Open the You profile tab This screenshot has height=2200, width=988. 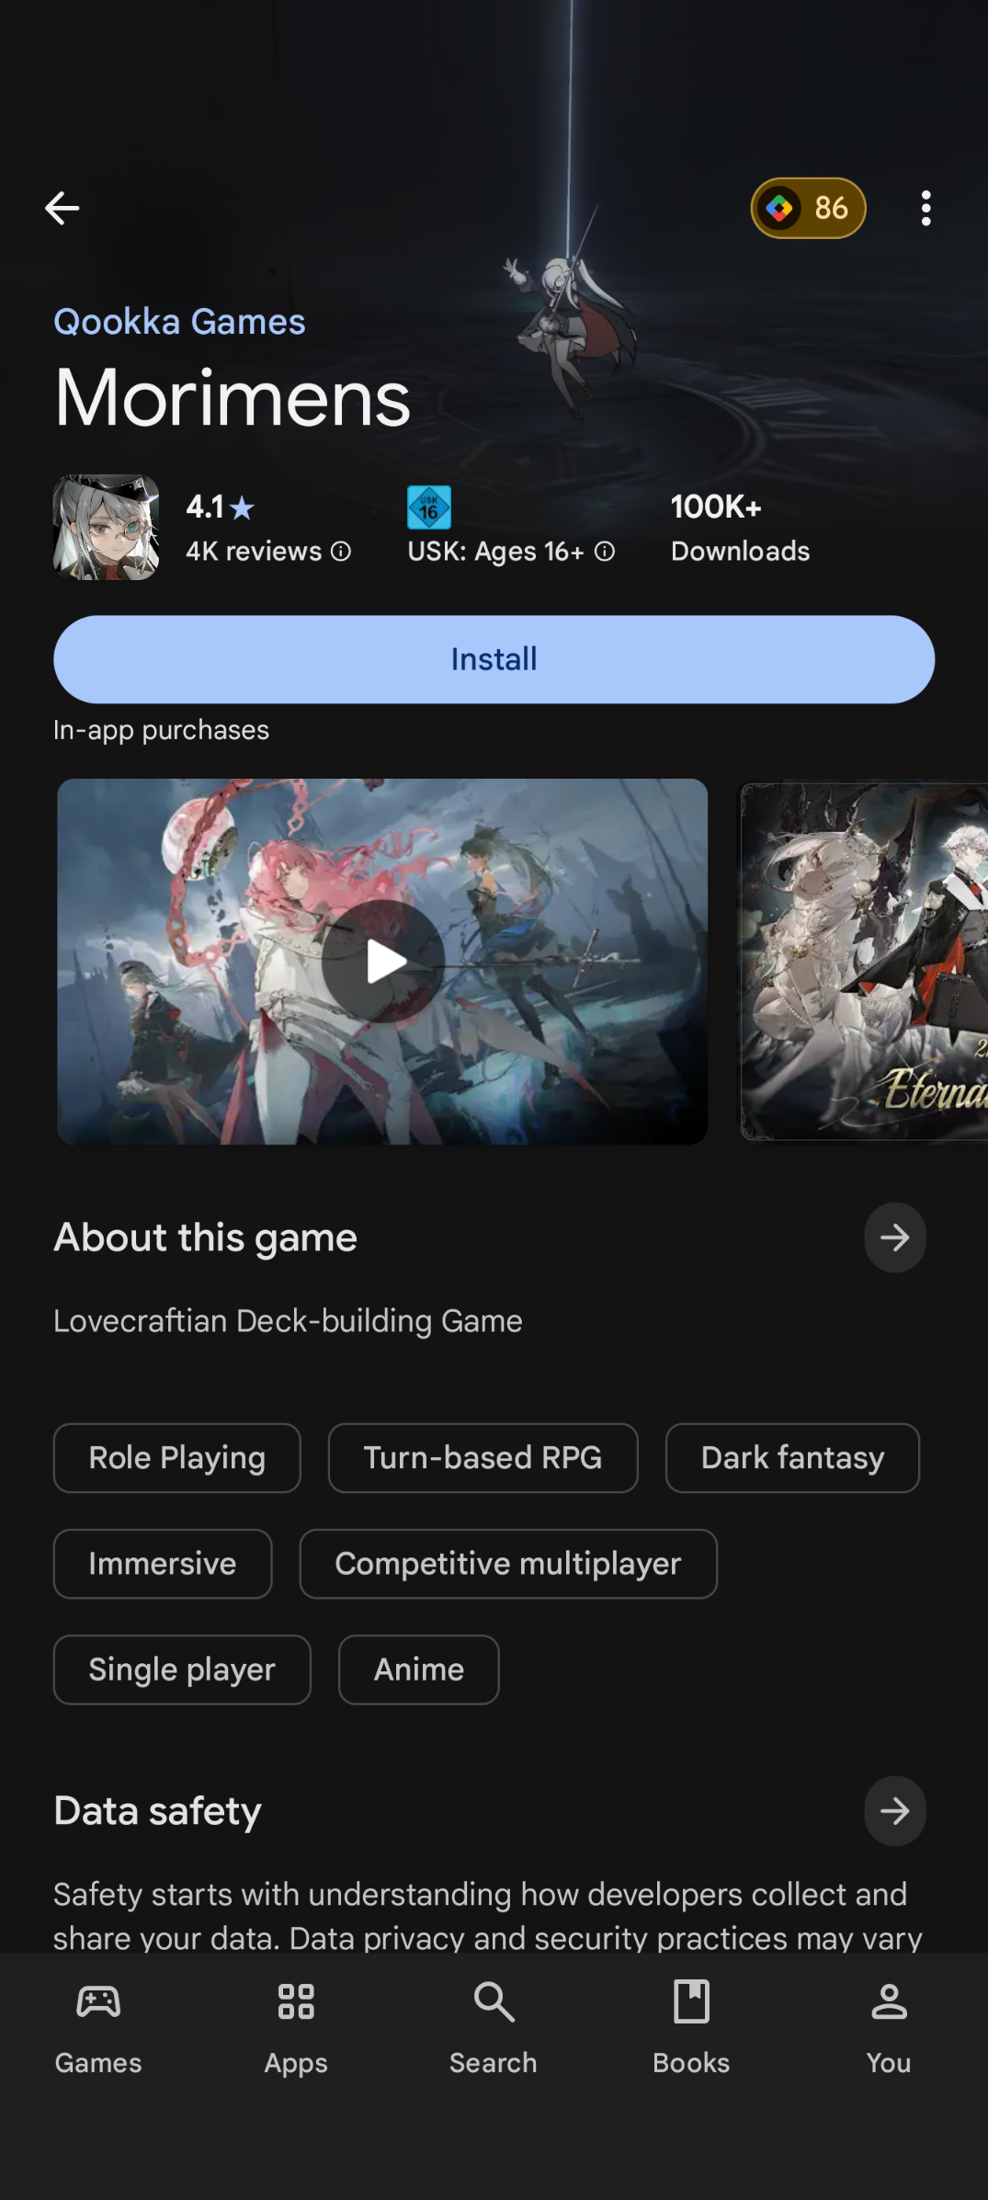[x=889, y=2027]
